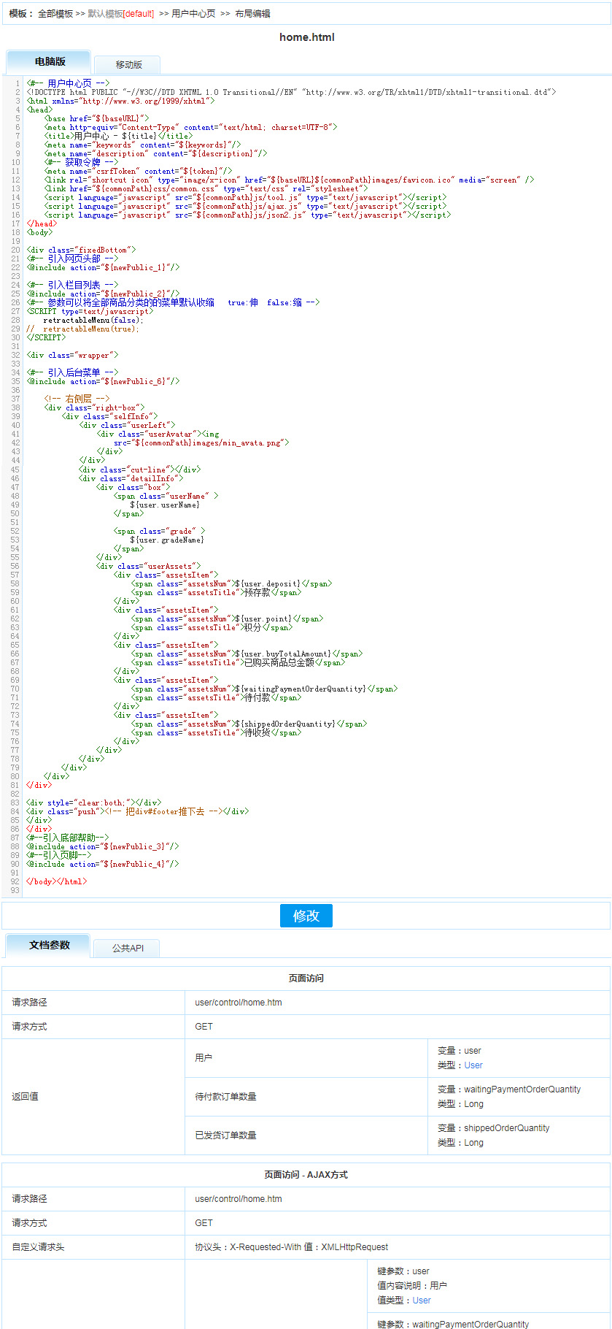Click the 页面访问 table header
The height and width of the screenshot is (1329, 612).
(x=306, y=978)
